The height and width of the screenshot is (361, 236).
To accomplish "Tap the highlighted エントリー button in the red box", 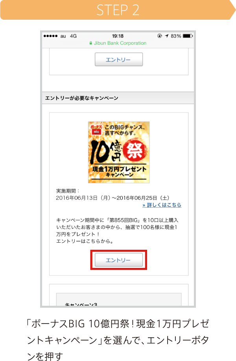I will click(119, 260).
